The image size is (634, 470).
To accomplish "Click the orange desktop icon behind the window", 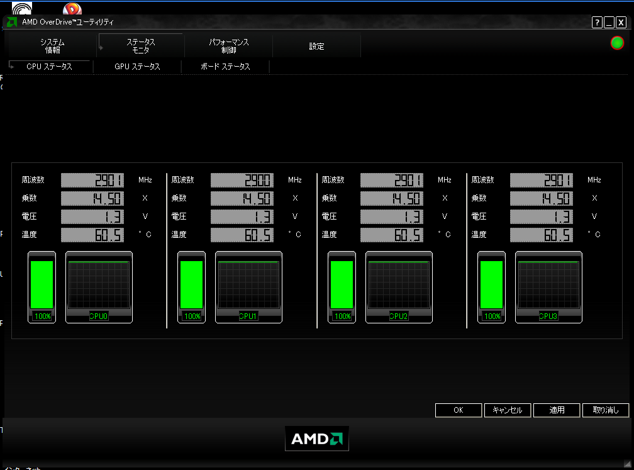I will click(x=73, y=8).
